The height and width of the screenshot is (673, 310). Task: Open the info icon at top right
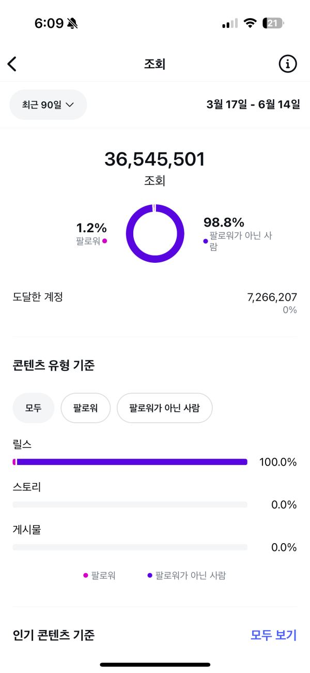click(288, 64)
